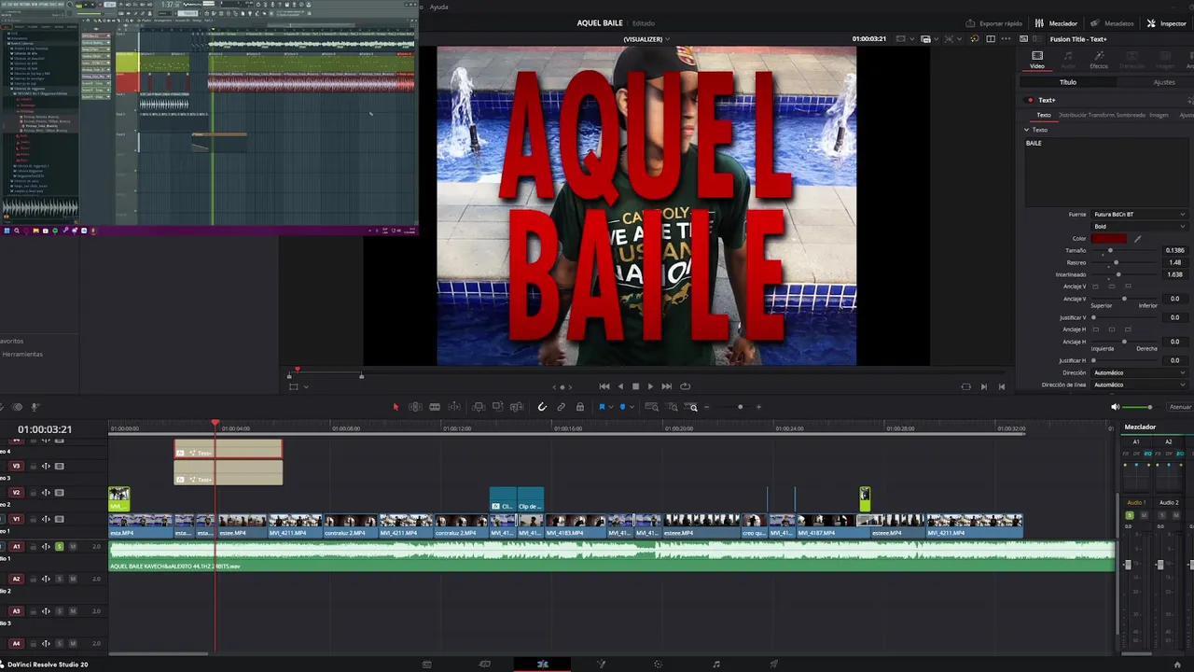This screenshot has width=1194, height=672.
Task: Open the Dirección Automático dropdown
Action: point(1140,372)
